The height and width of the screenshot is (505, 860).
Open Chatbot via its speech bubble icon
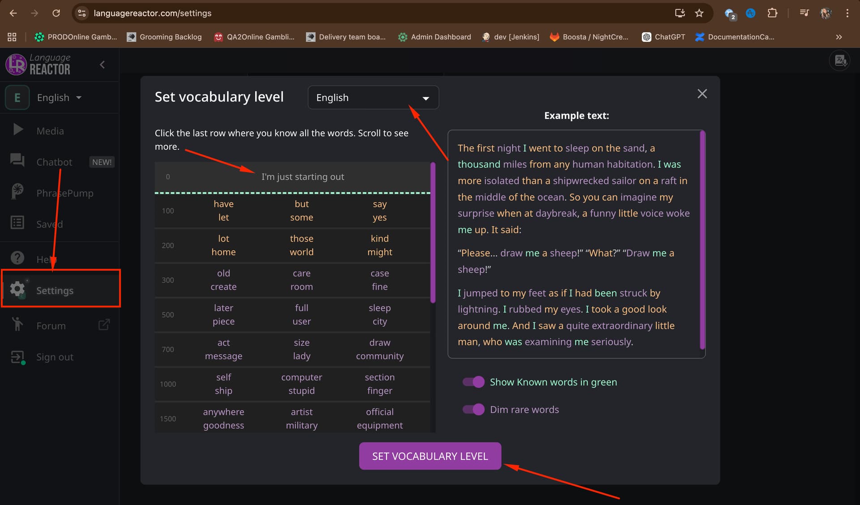17,160
